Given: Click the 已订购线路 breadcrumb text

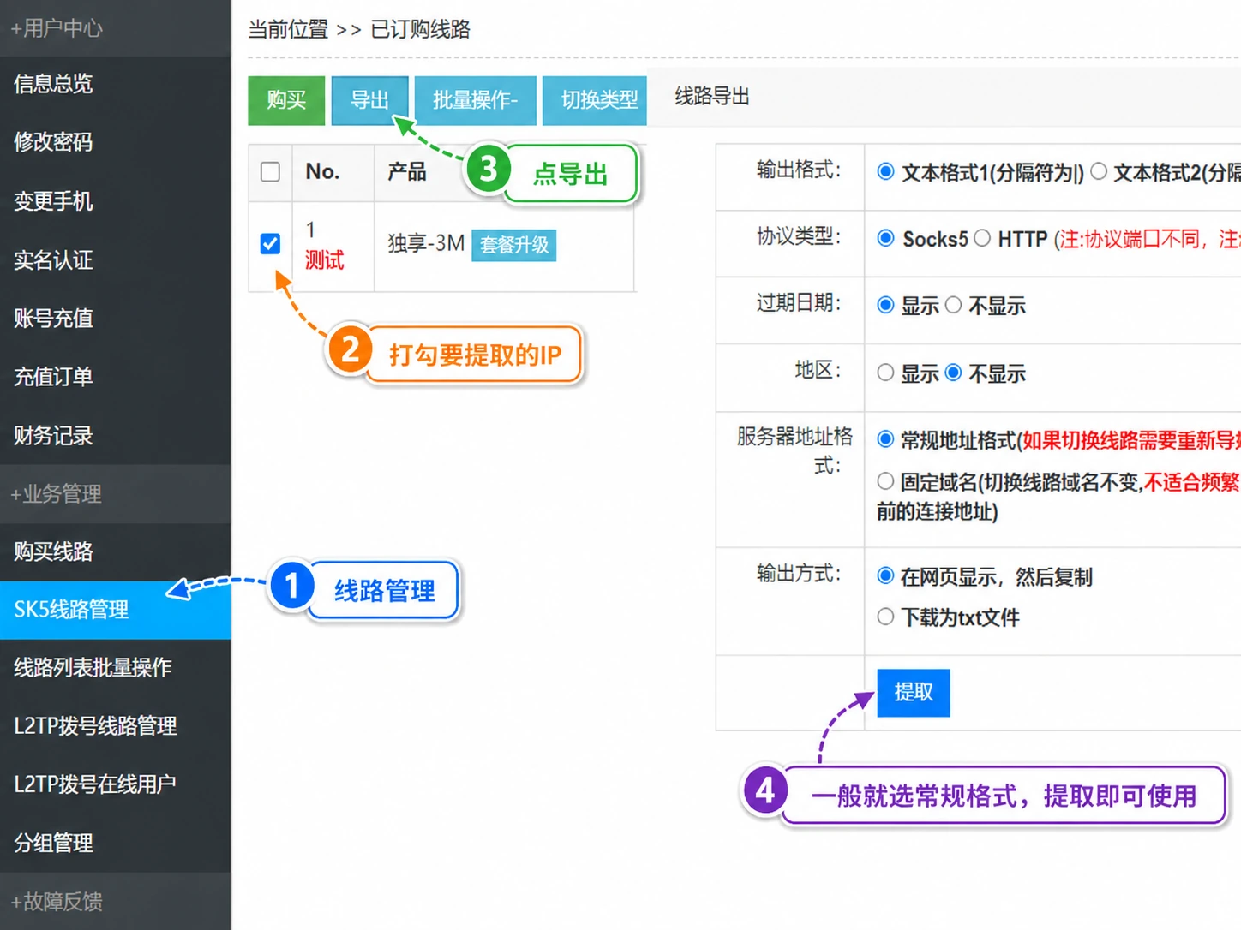Looking at the screenshot, I should [x=420, y=29].
